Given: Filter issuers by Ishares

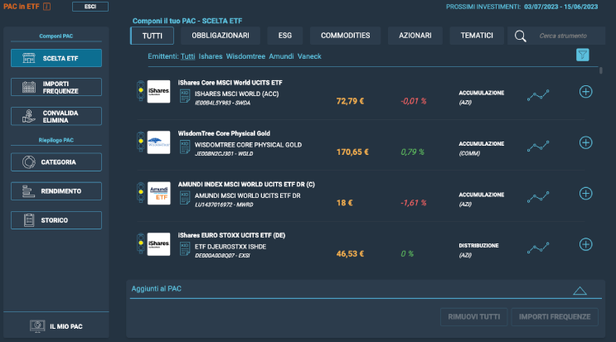Looking at the screenshot, I should (x=211, y=56).
